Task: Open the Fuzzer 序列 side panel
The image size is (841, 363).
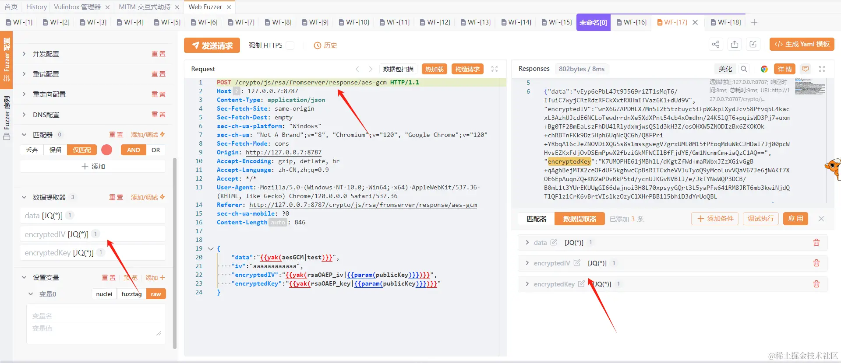Action: click(7, 117)
